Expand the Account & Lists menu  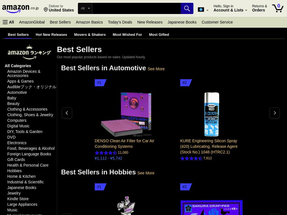230,8
